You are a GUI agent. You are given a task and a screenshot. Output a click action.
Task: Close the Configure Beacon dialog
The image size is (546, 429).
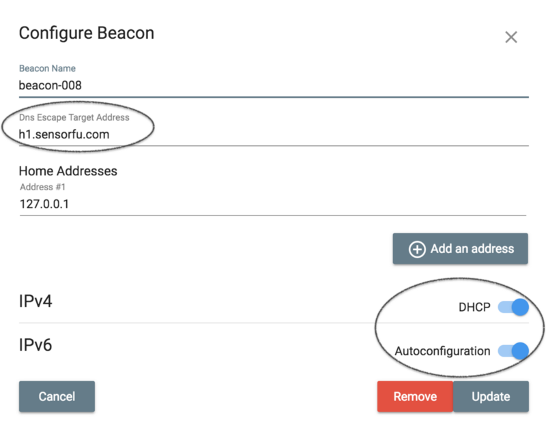[x=511, y=38]
